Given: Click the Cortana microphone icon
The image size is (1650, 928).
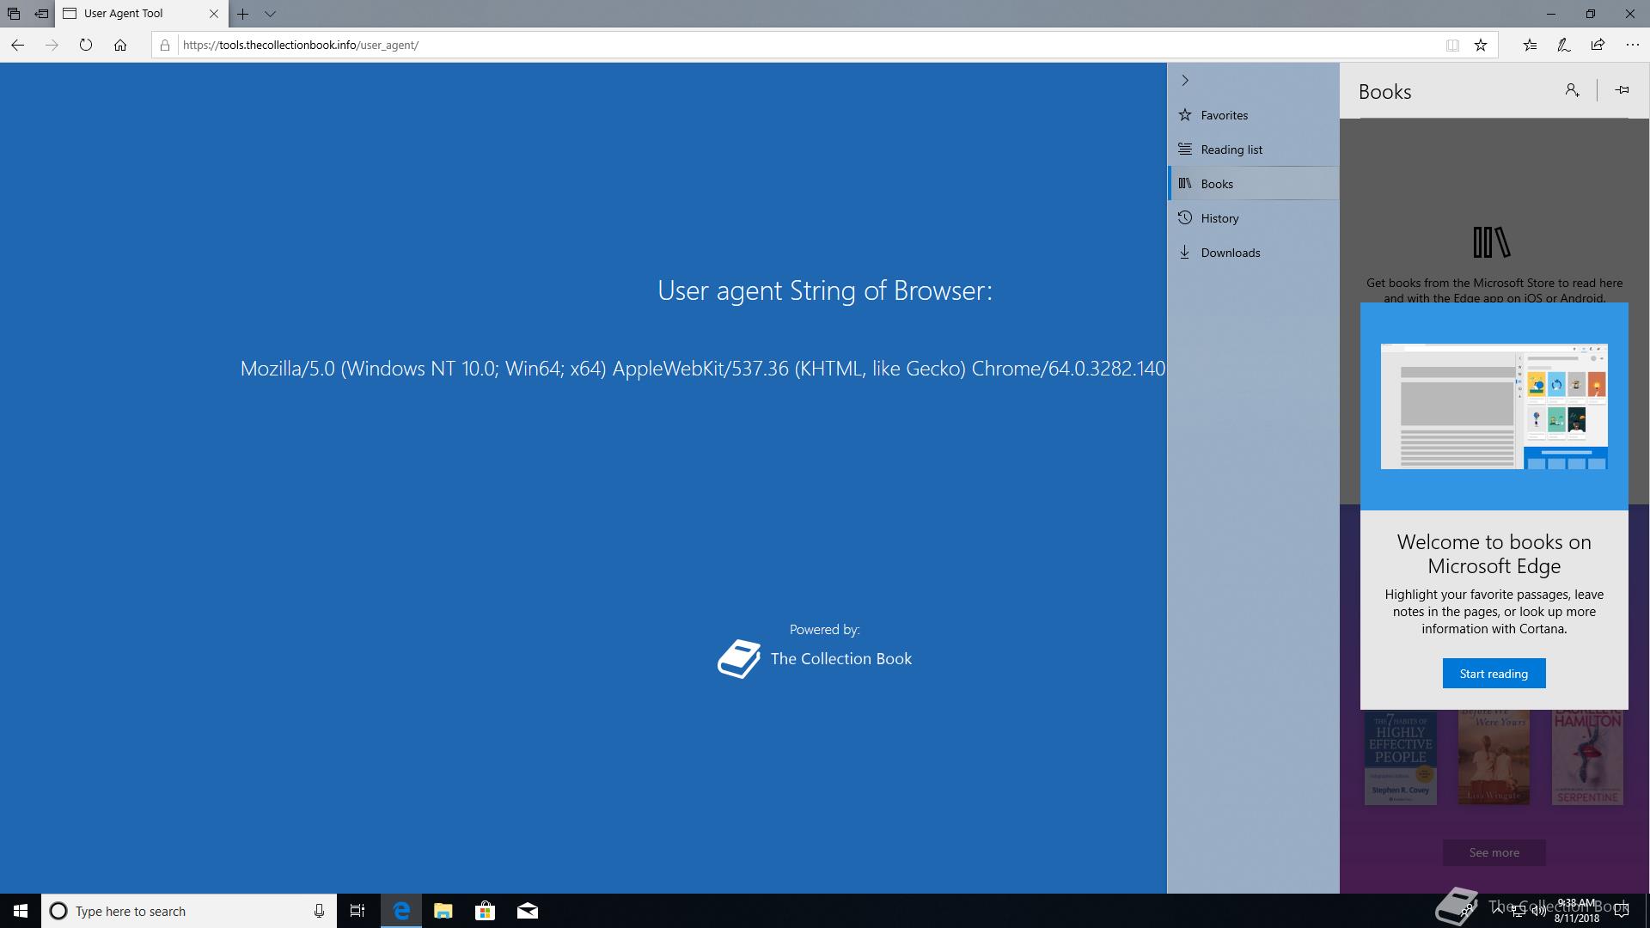Looking at the screenshot, I should (319, 911).
